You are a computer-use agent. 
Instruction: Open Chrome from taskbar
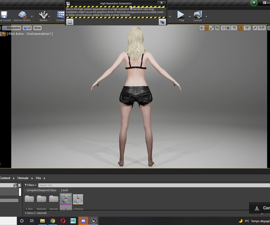pos(53,220)
